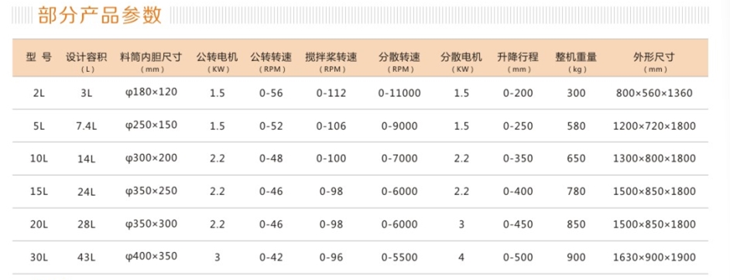Click the 7.4L design volume cell
Screen dimensions: 730x280
(x=86, y=126)
